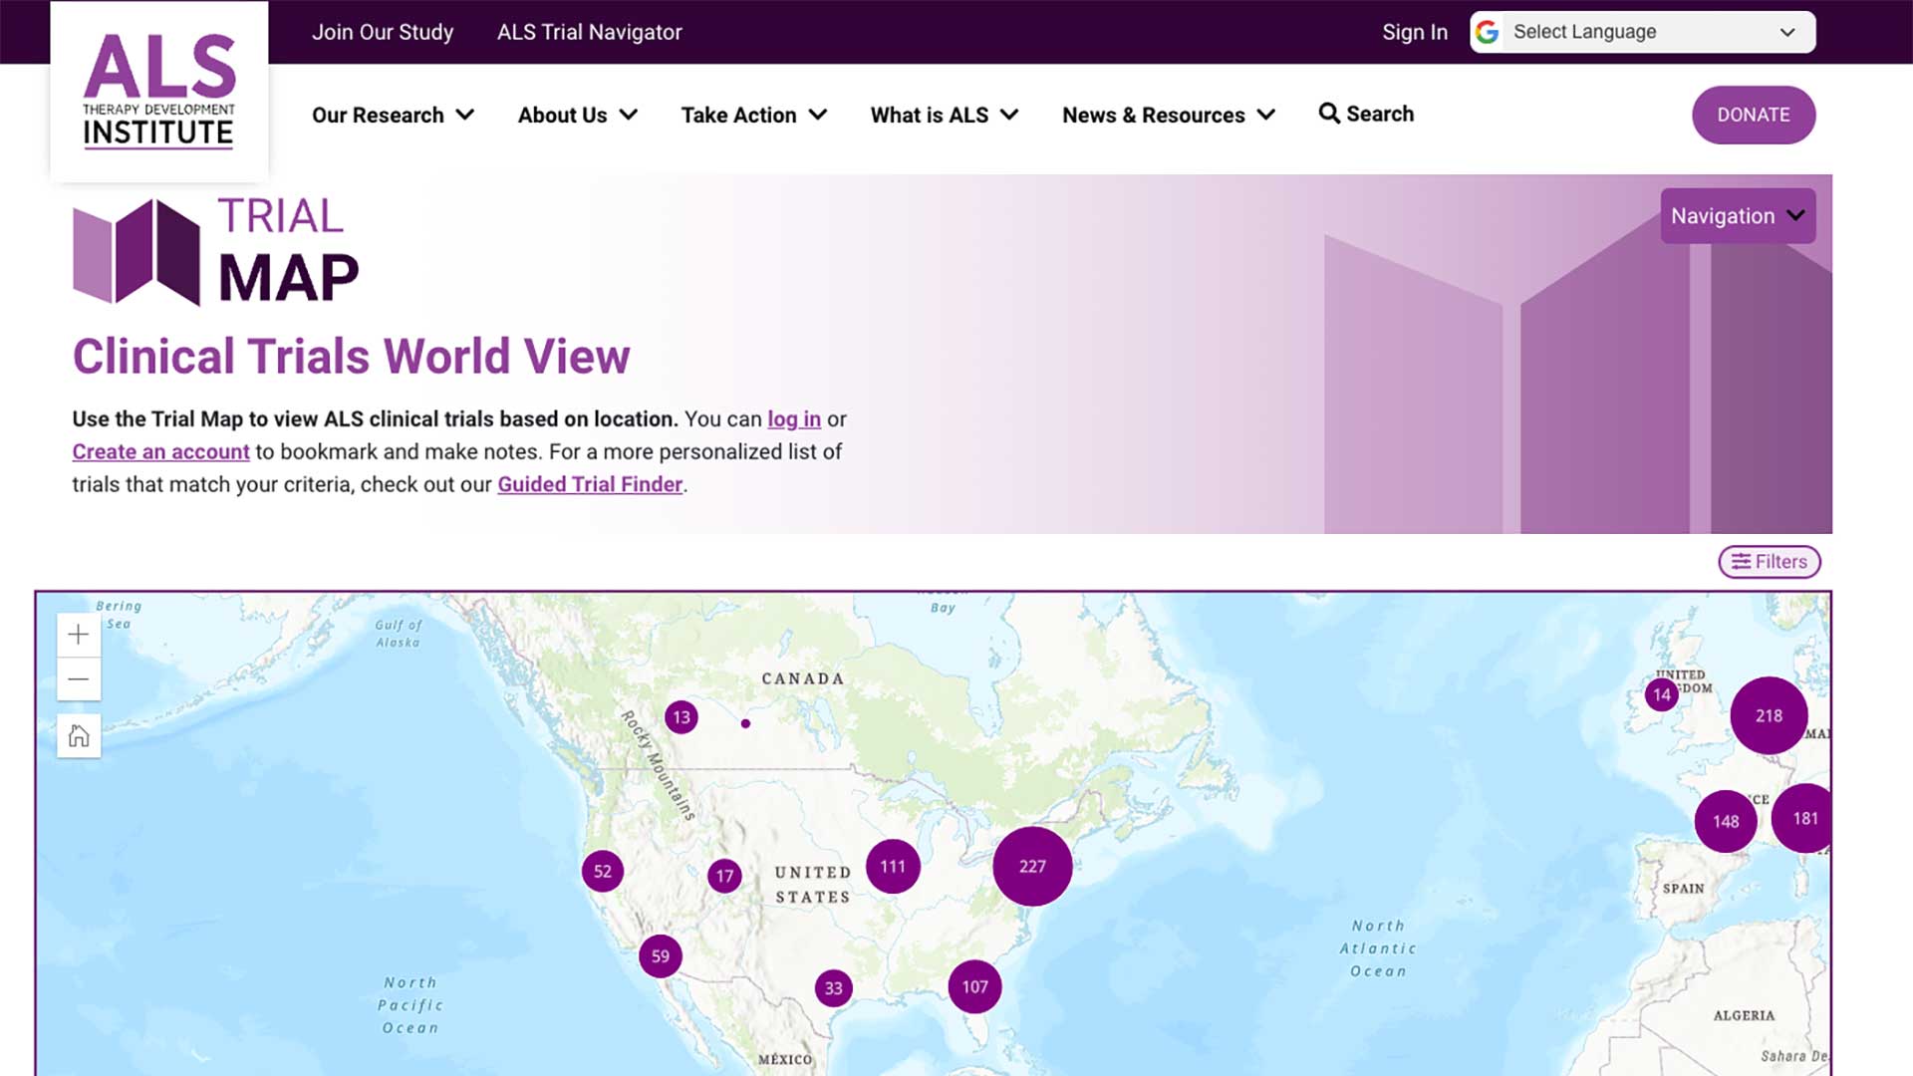Open the News & Resources menu

1168,115
